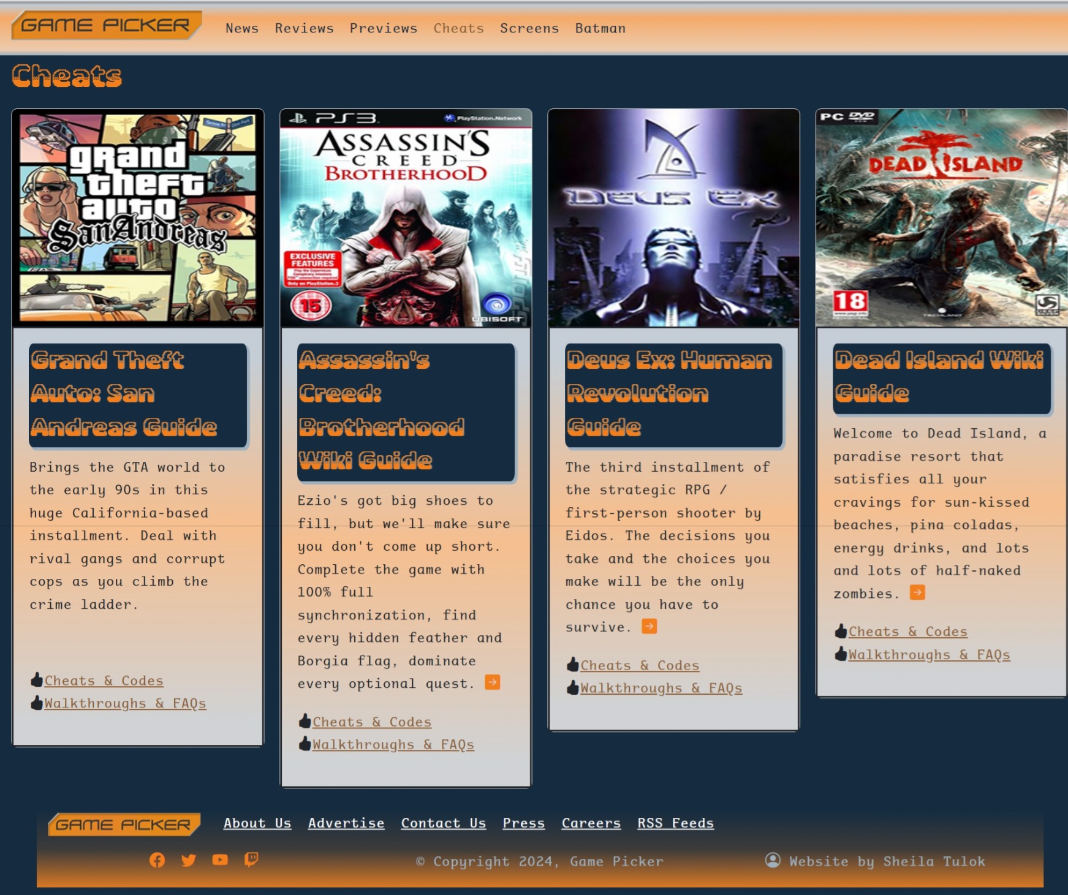Image resolution: width=1068 pixels, height=895 pixels.
Task: Visit the YouTube channel icon
Action: [x=220, y=860]
